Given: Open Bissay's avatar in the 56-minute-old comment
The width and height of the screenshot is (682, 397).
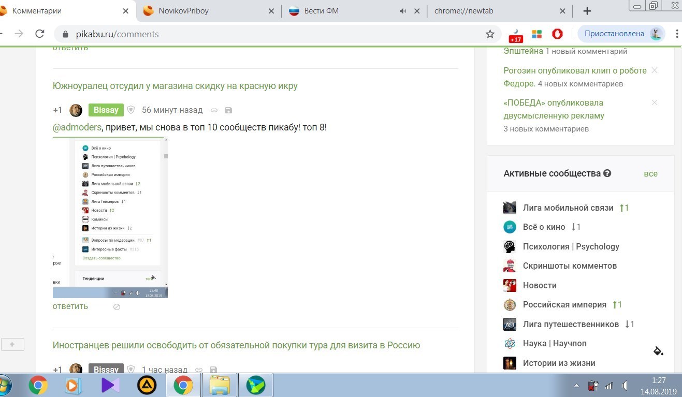Looking at the screenshot, I should click(x=76, y=110).
